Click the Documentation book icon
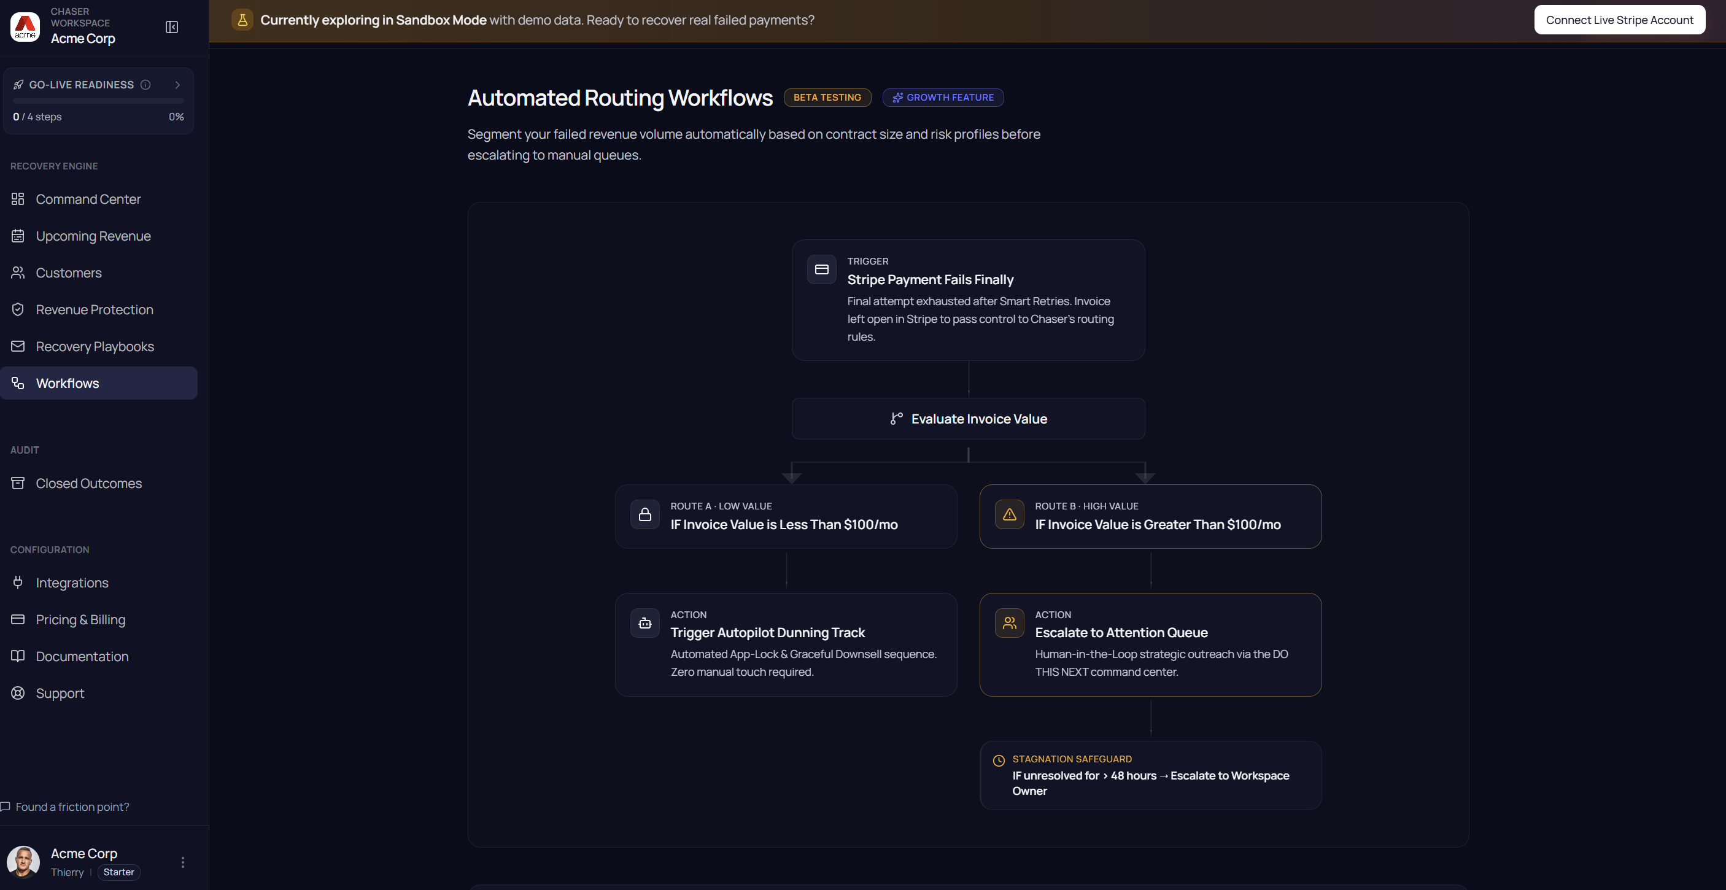 pos(18,656)
